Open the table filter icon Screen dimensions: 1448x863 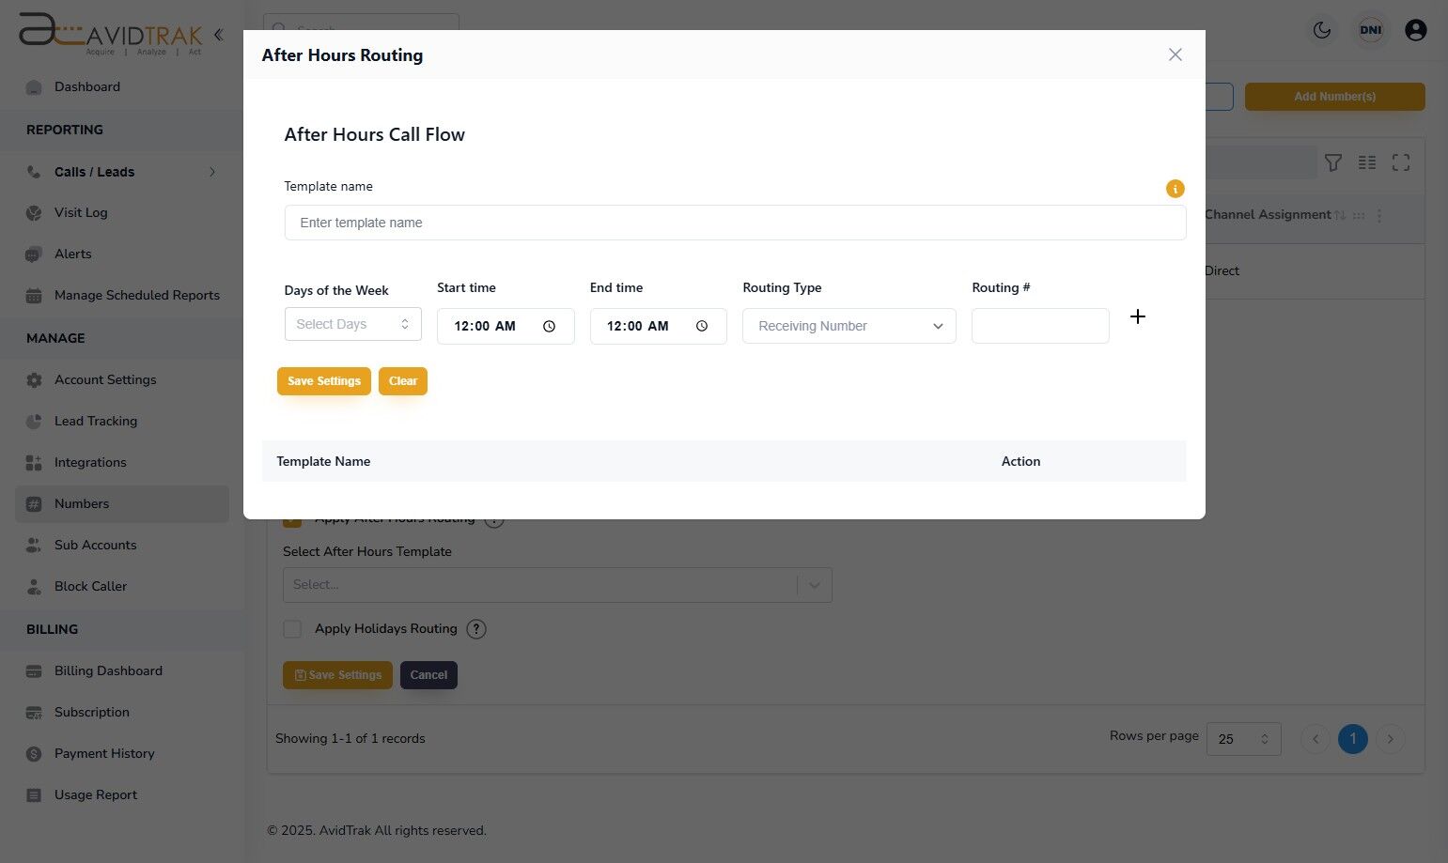point(1332,163)
